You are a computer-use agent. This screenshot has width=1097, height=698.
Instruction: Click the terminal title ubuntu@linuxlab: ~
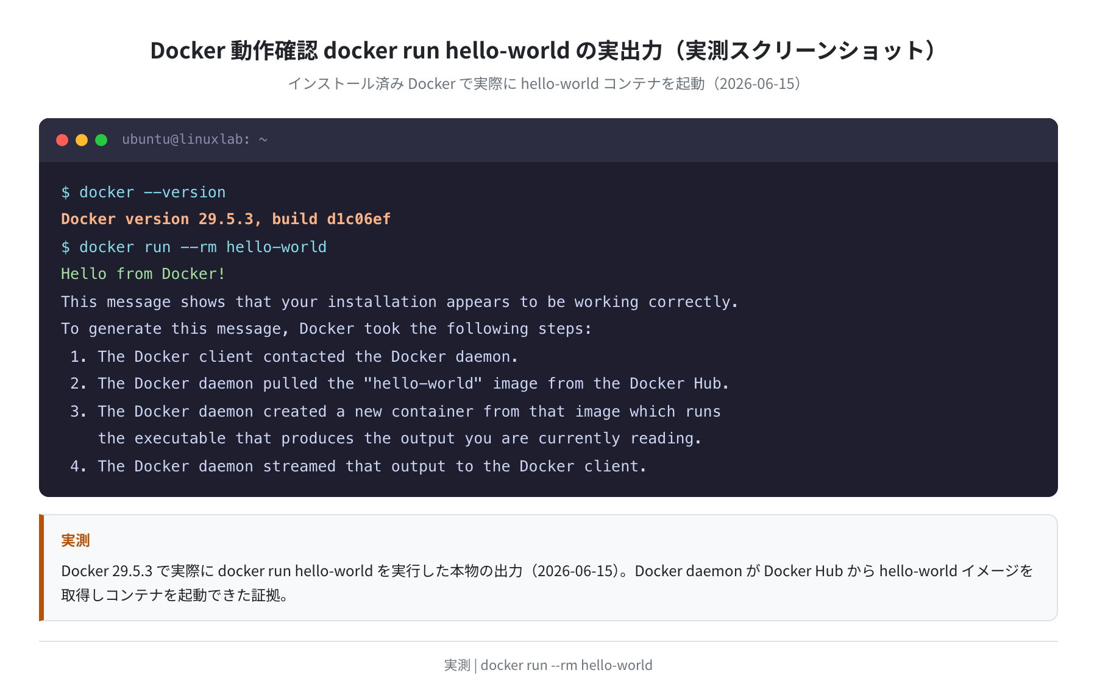tap(195, 139)
